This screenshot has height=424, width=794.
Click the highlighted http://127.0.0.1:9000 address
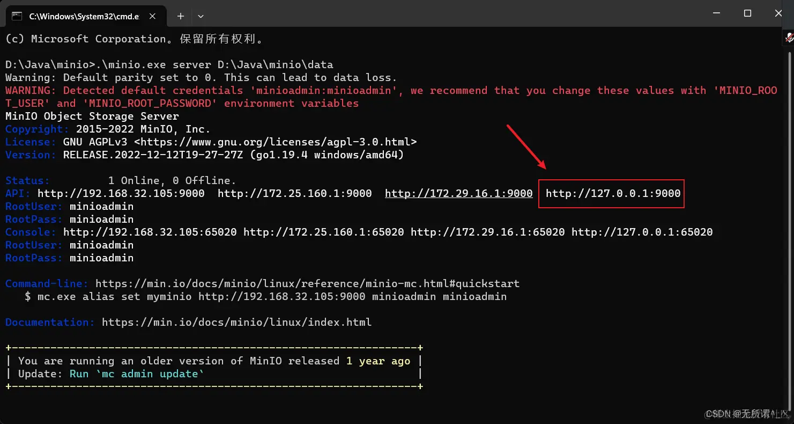pyautogui.click(x=611, y=193)
